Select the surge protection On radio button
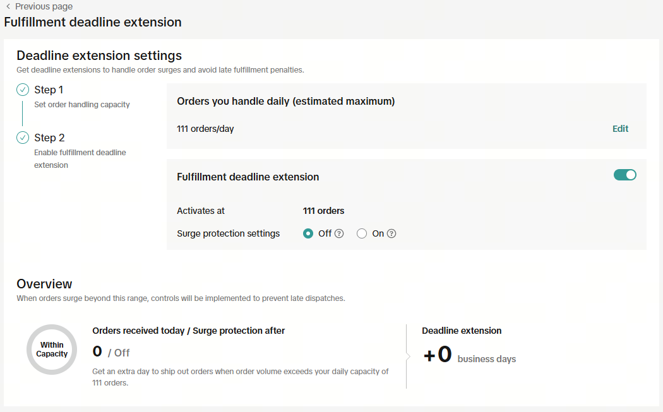 (362, 233)
